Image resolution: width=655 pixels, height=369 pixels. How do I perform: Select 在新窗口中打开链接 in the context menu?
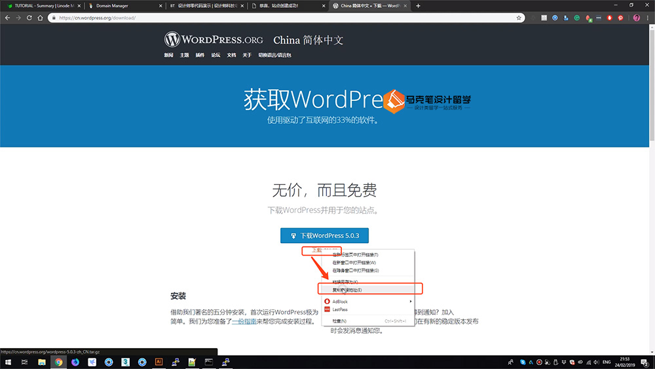point(368,262)
